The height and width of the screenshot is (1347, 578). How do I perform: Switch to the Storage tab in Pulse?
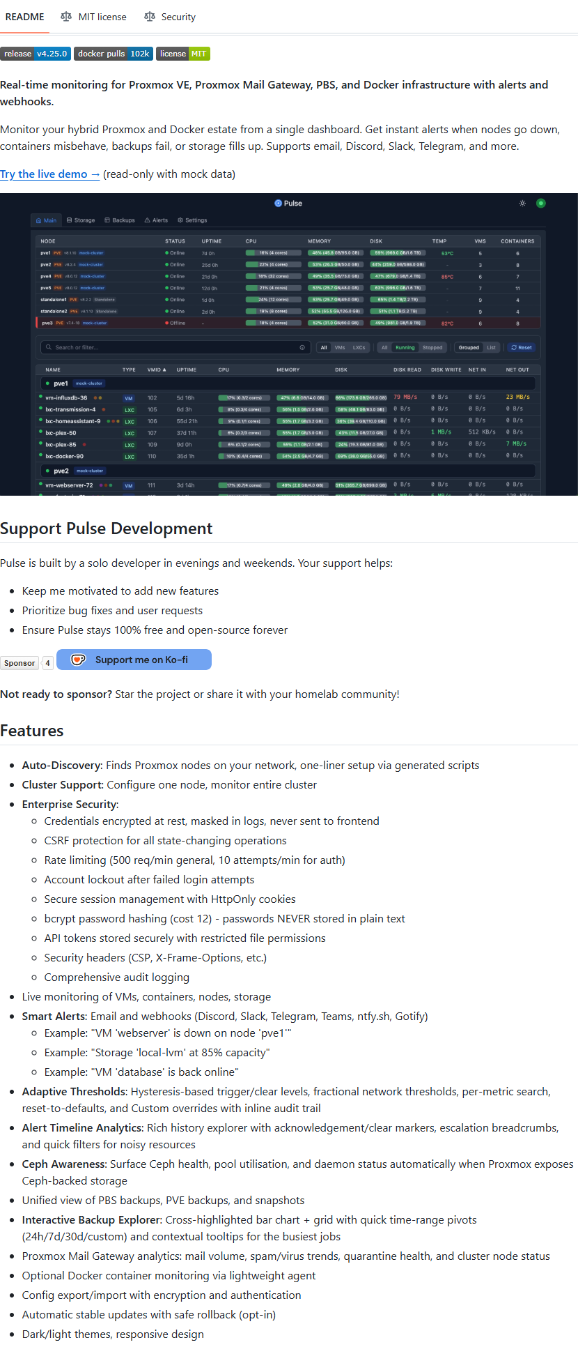click(81, 220)
